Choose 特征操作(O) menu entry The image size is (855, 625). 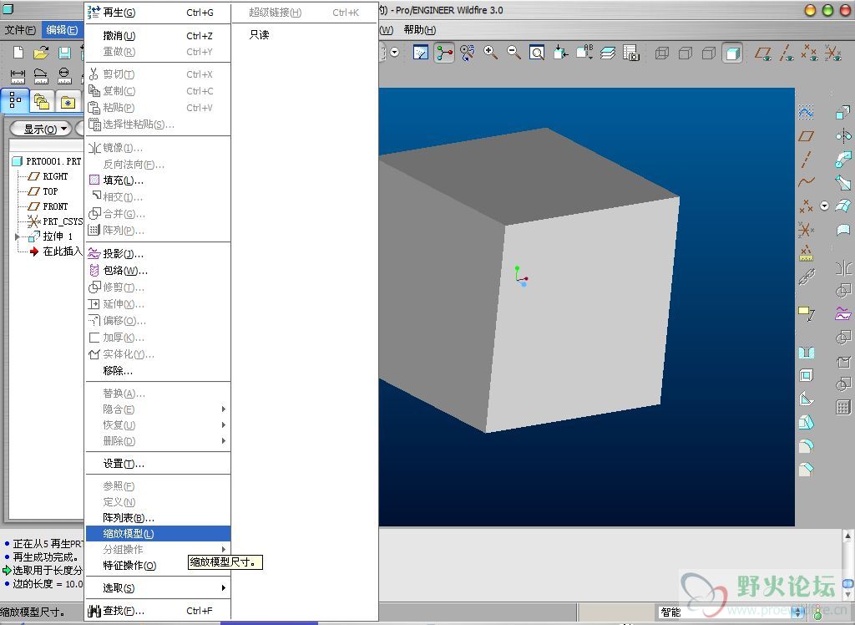158,566
